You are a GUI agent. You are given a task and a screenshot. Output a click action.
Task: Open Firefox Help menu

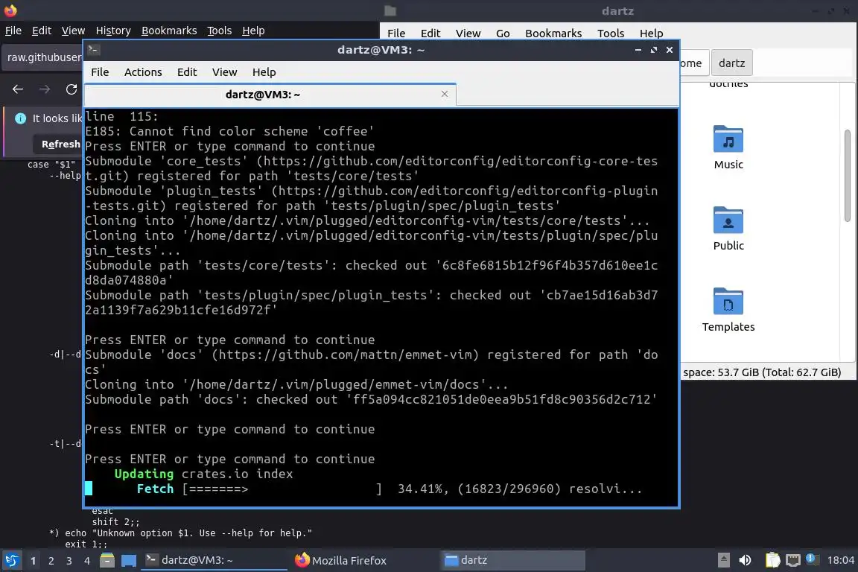[x=253, y=31]
